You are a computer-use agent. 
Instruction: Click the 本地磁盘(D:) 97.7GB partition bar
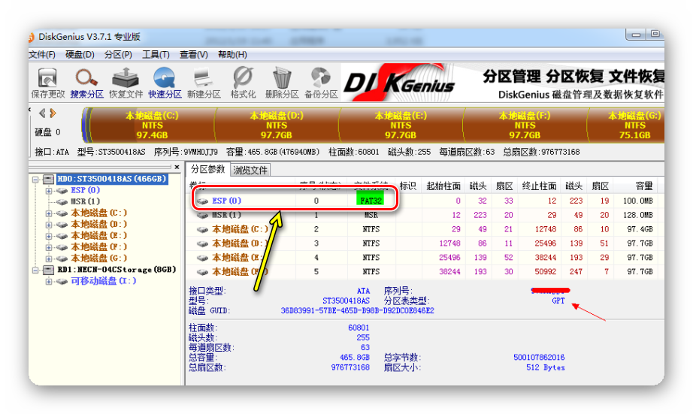point(277,125)
